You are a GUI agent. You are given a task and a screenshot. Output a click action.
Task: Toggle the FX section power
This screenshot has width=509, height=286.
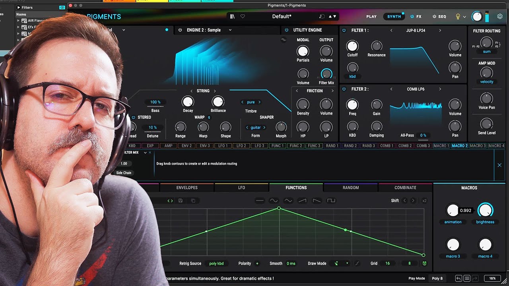[x=412, y=17]
